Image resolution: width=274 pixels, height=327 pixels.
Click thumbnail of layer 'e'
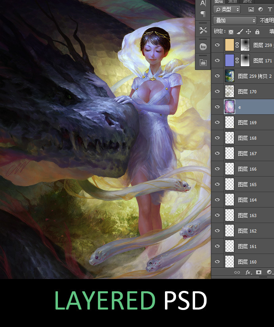click(230, 107)
